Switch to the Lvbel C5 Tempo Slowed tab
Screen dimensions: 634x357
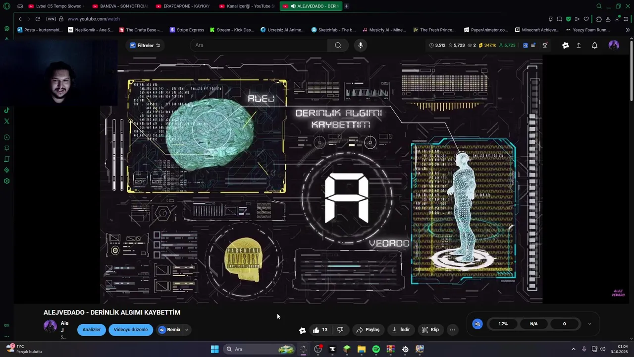tap(55, 6)
